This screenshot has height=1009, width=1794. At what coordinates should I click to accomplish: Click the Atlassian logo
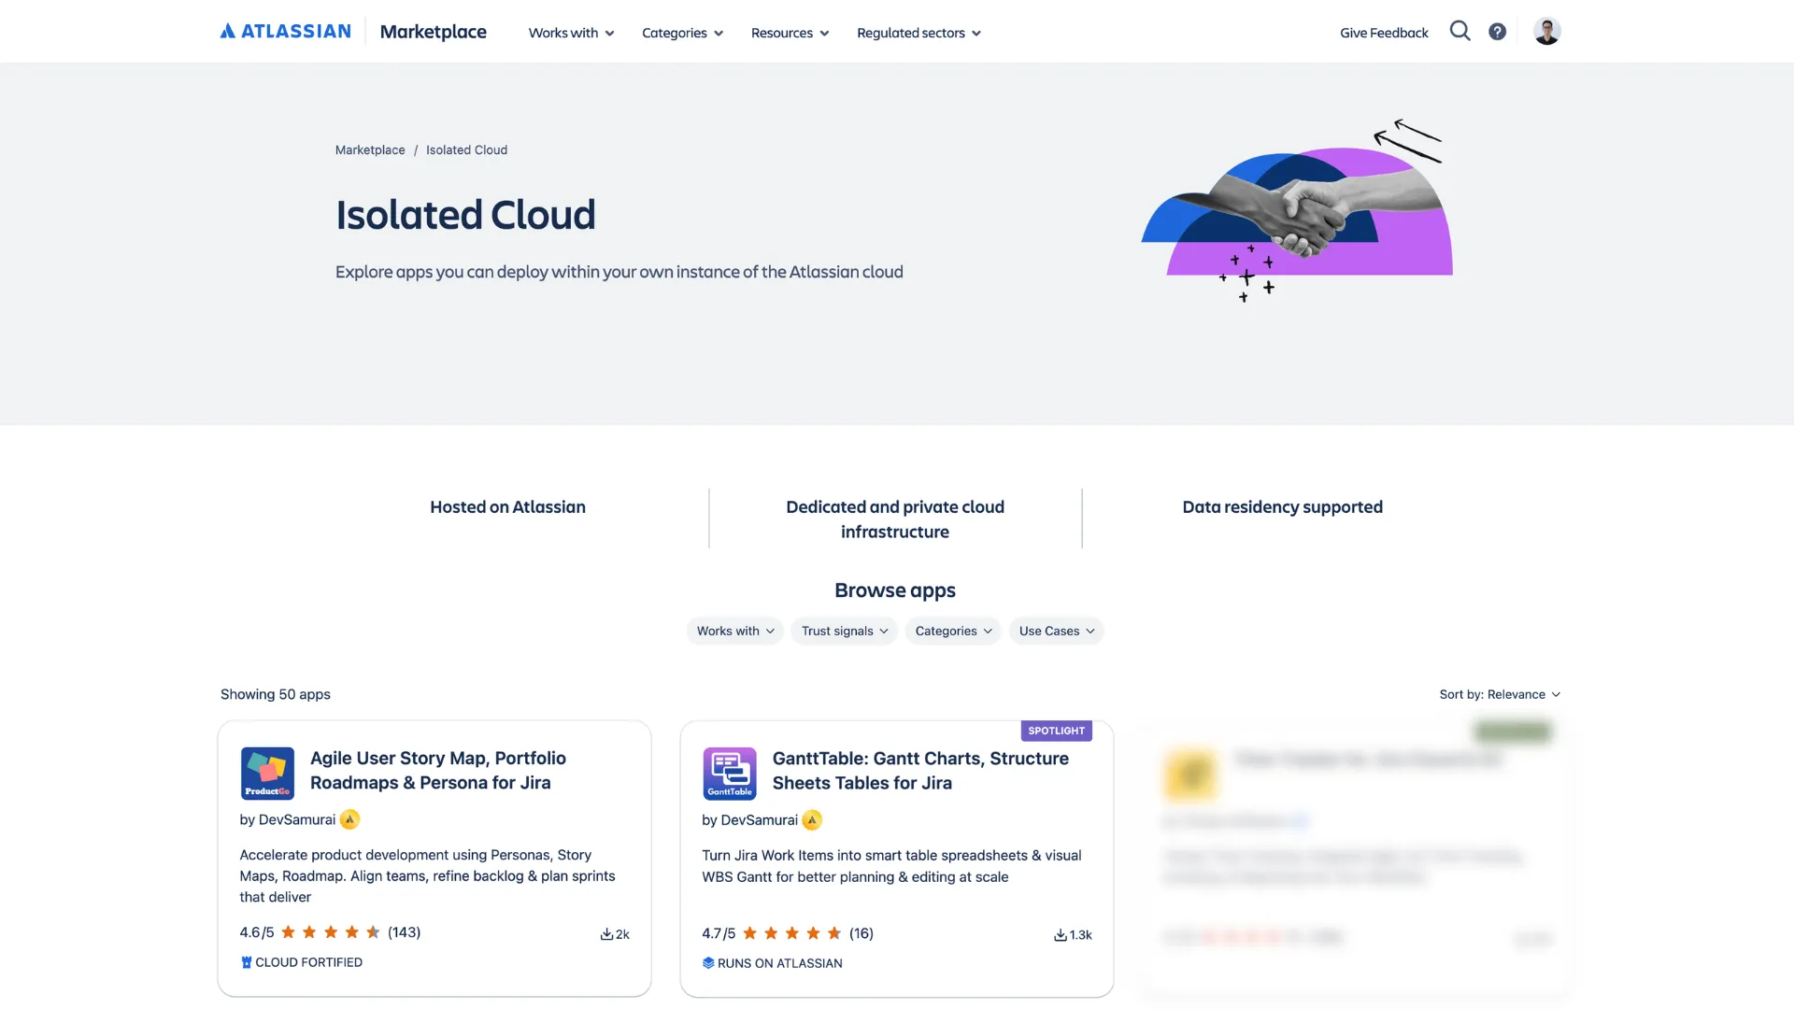point(285,31)
